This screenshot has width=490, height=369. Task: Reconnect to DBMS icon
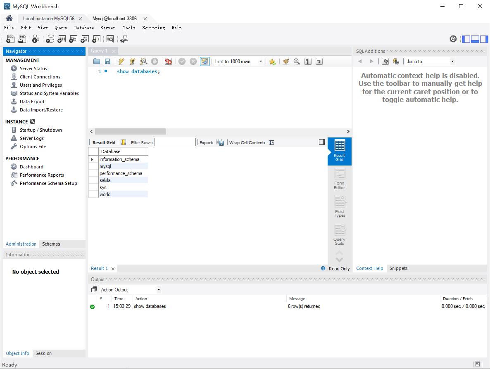[x=124, y=39]
